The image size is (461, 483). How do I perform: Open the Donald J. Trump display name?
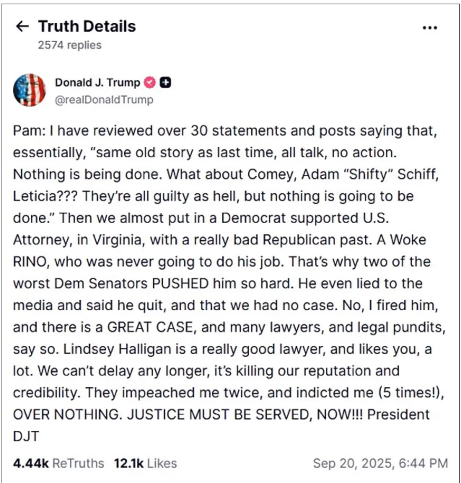[x=97, y=83]
